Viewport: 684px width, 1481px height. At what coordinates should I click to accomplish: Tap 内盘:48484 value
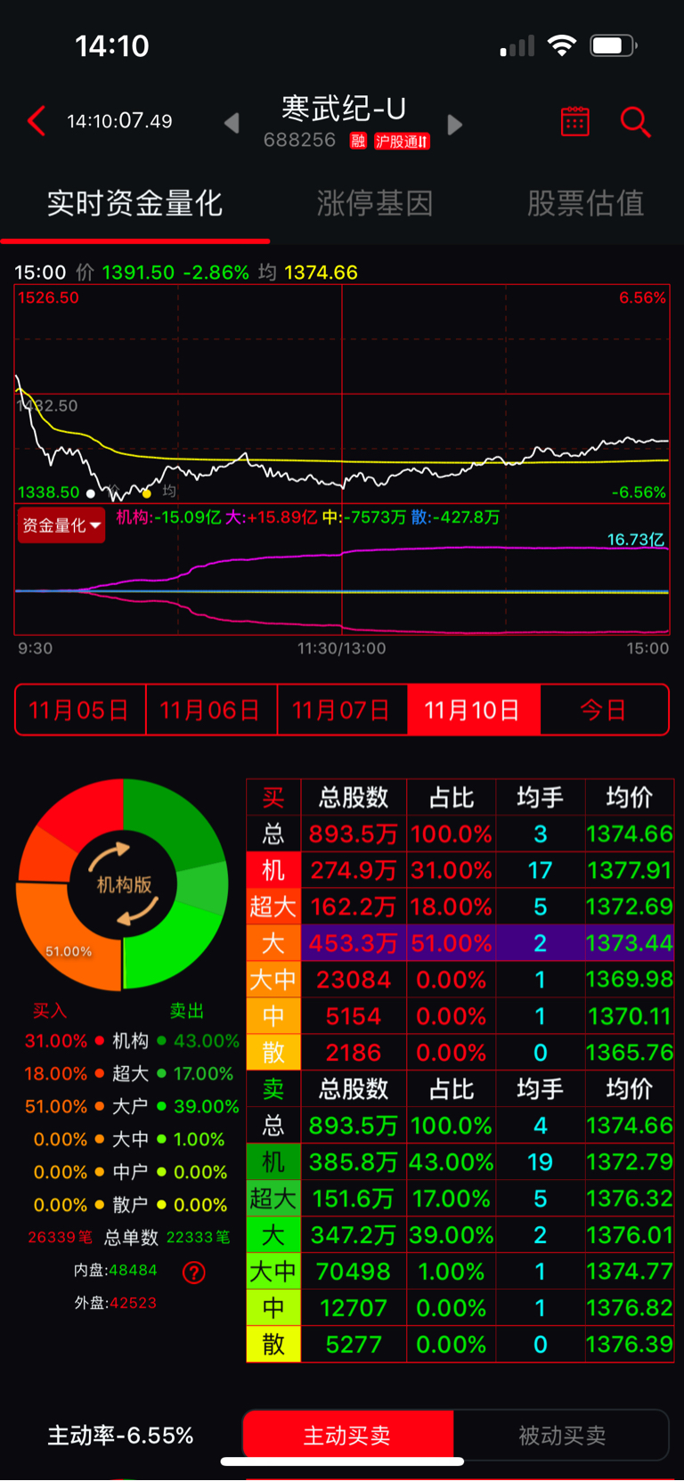coord(116,1270)
